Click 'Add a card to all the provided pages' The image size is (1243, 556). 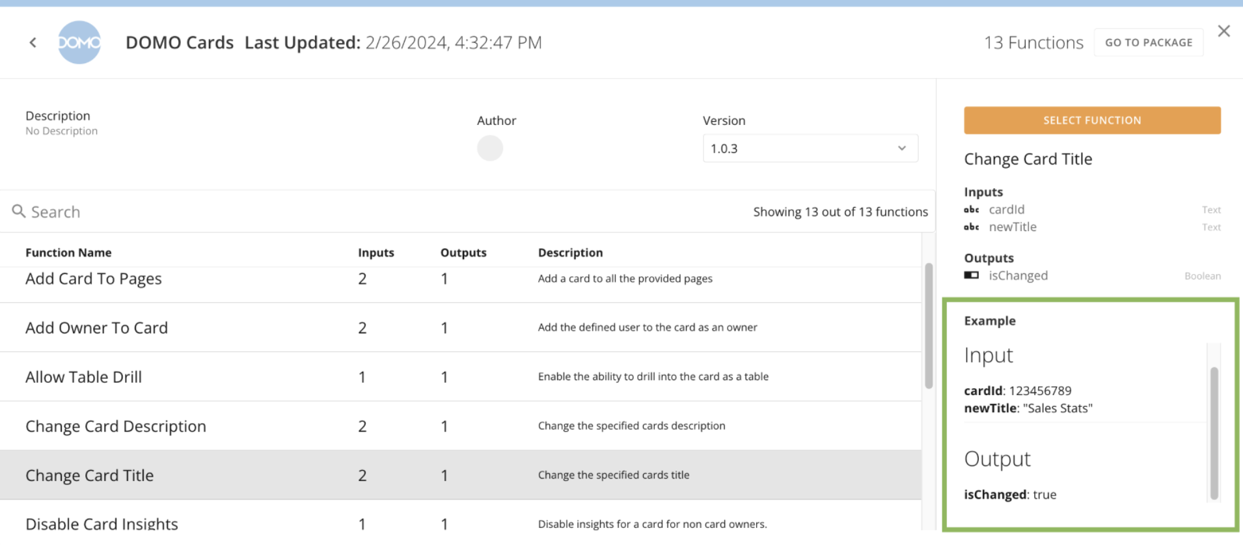point(625,279)
